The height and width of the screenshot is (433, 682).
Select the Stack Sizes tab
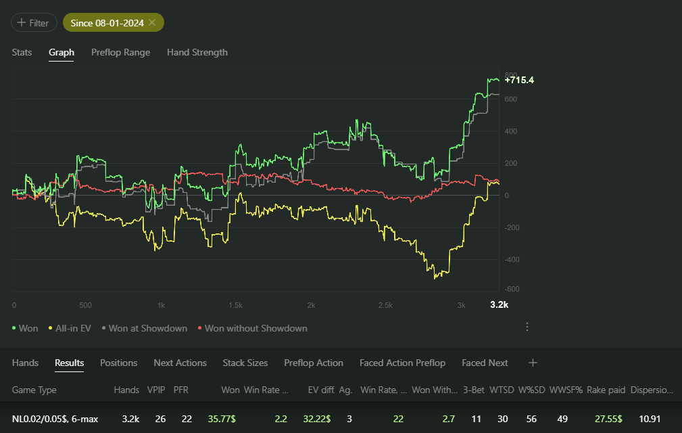pos(245,363)
